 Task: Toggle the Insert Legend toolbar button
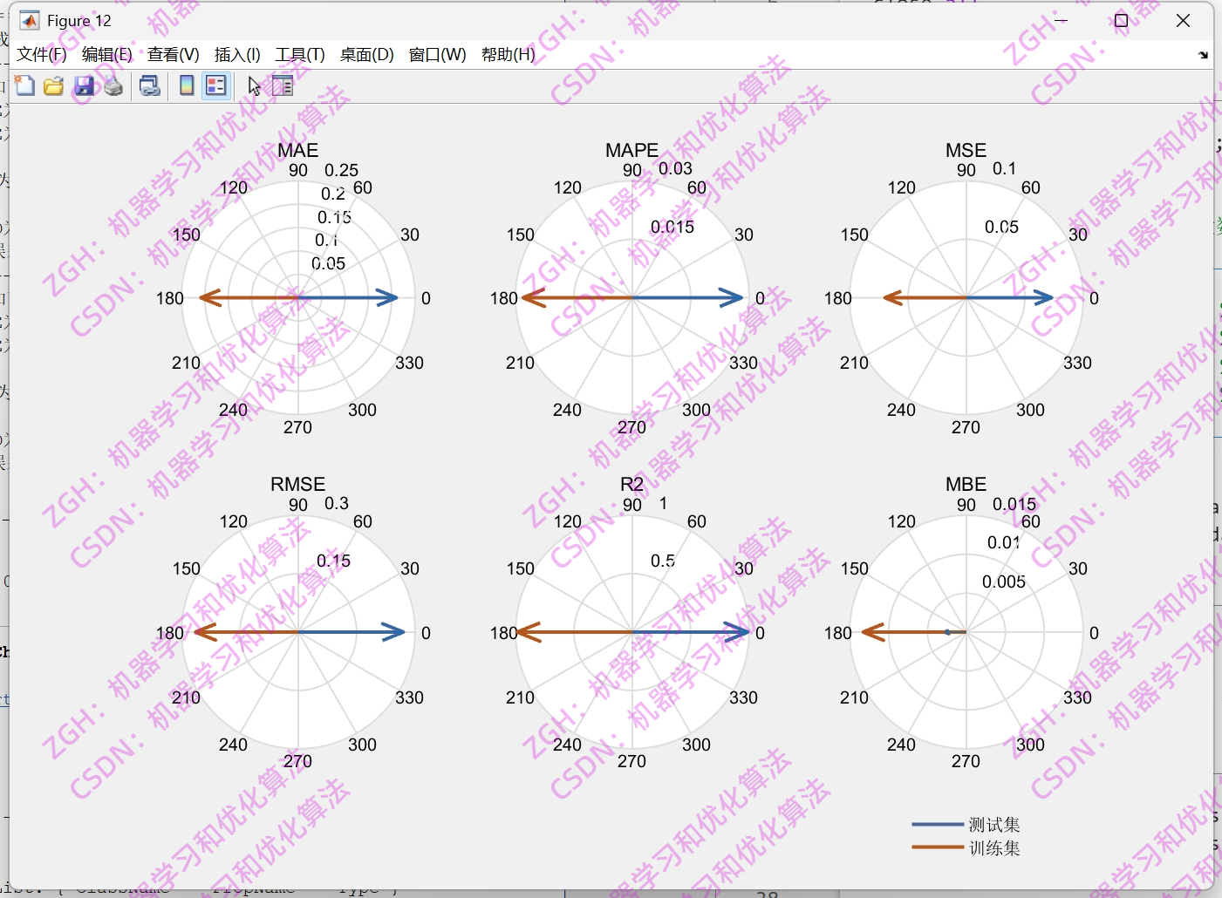click(x=216, y=85)
